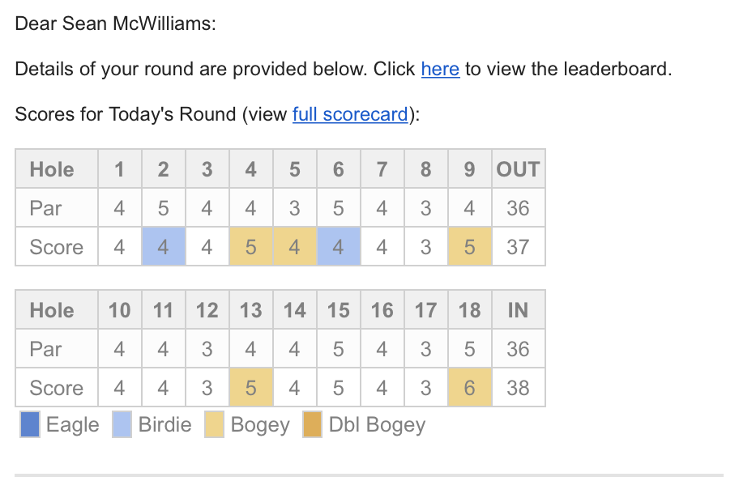Viewport: 739px width, 481px height.
Task: Click the Bogey legend color swatch
Action: [214, 425]
